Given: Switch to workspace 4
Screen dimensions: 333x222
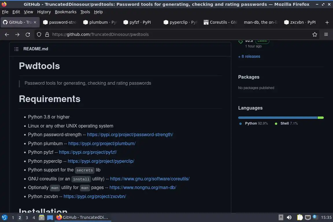Looking at the screenshot, I should 34,218.
